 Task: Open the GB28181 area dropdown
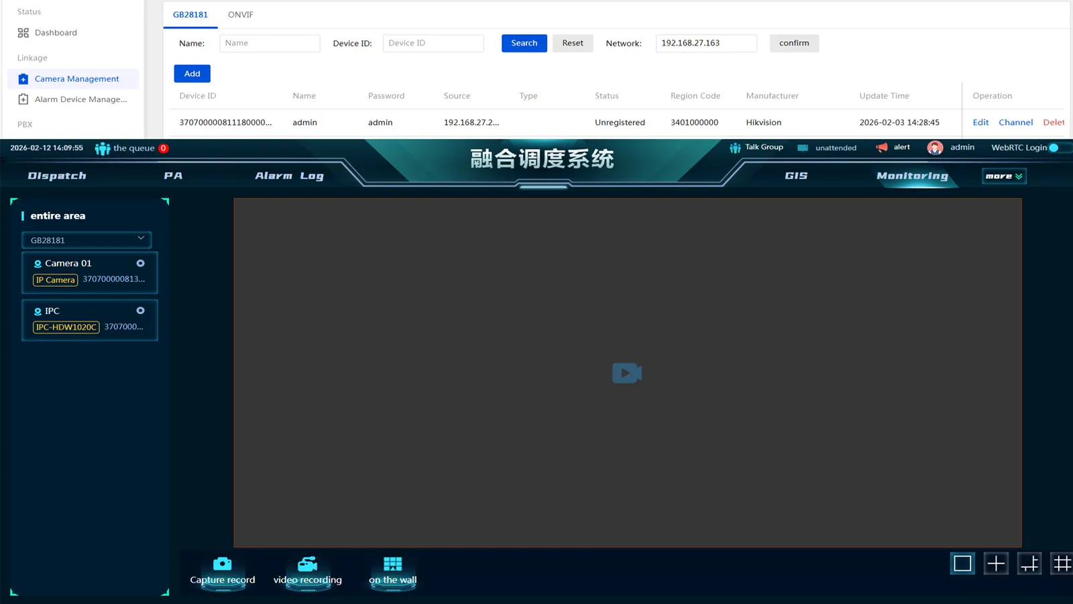[x=87, y=240]
